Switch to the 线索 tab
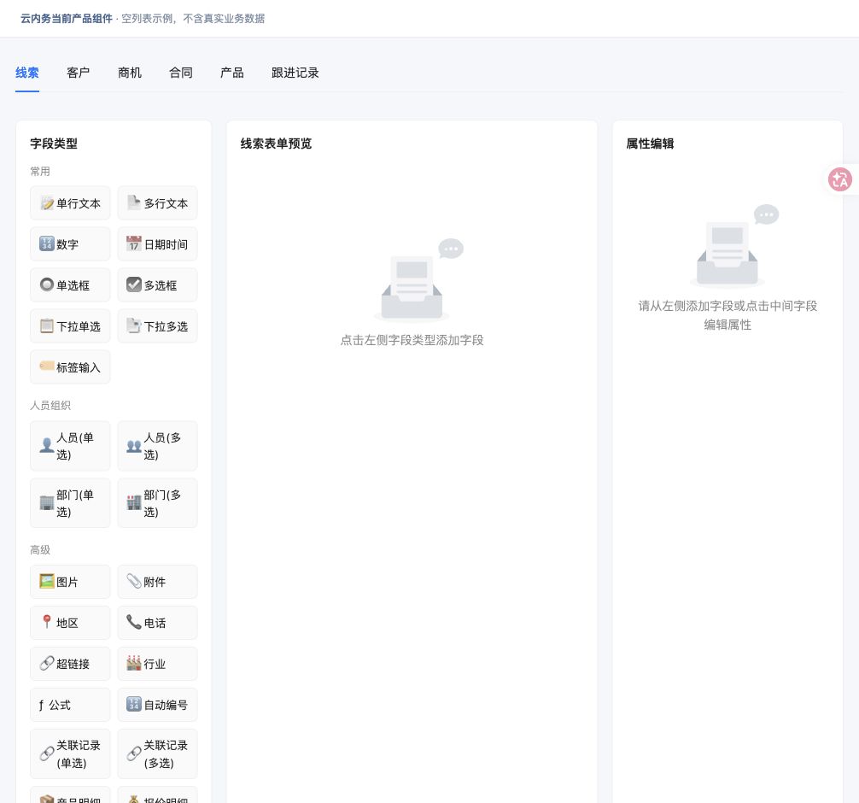The width and height of the screenshot is (859, 803). (x=26, y=73)
